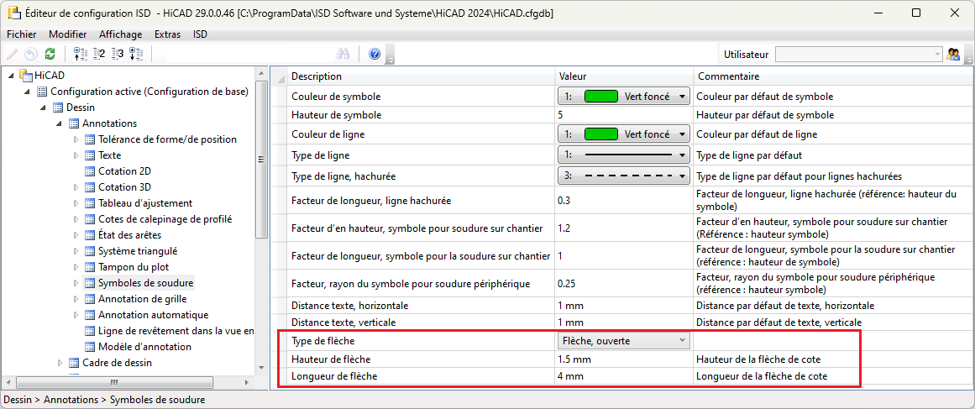Expand the Texte tree node
This screenshot has height=409, width=975.
tap(76, 155)
